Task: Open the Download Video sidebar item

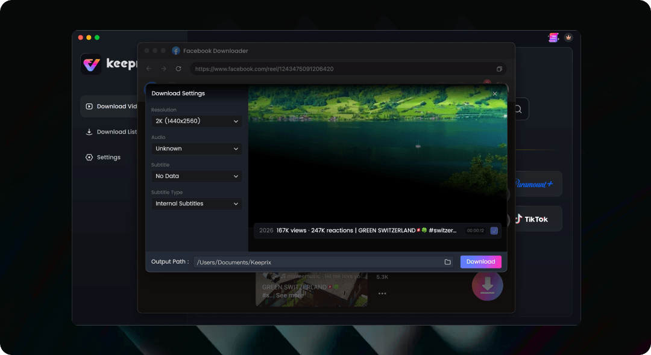Action: pyautogui.click(x=109, y=106)
